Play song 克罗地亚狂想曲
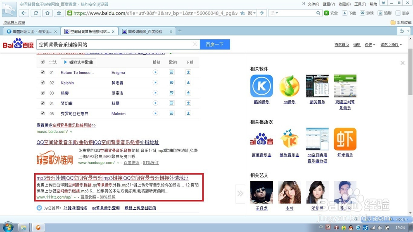The image size is (413, 232). click(x=155, y=113)
